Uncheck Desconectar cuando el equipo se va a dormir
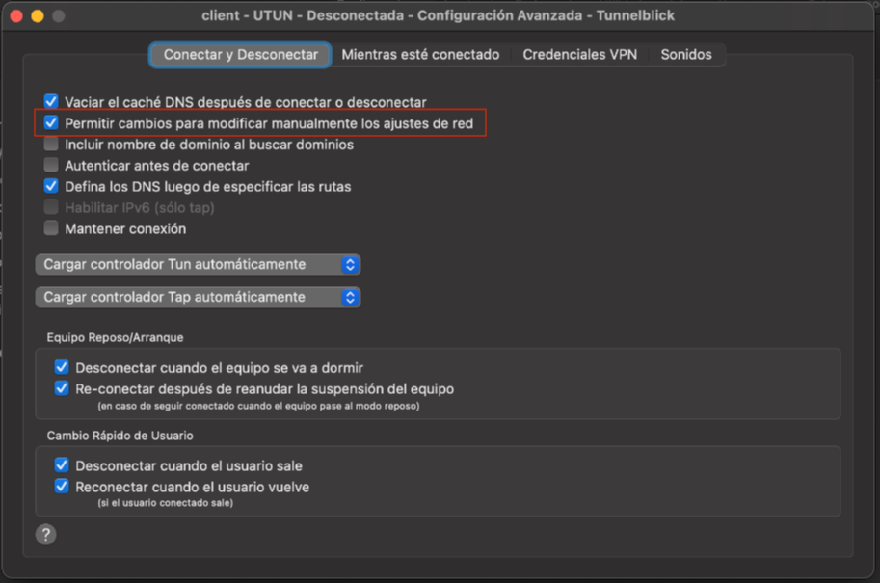 62,368
